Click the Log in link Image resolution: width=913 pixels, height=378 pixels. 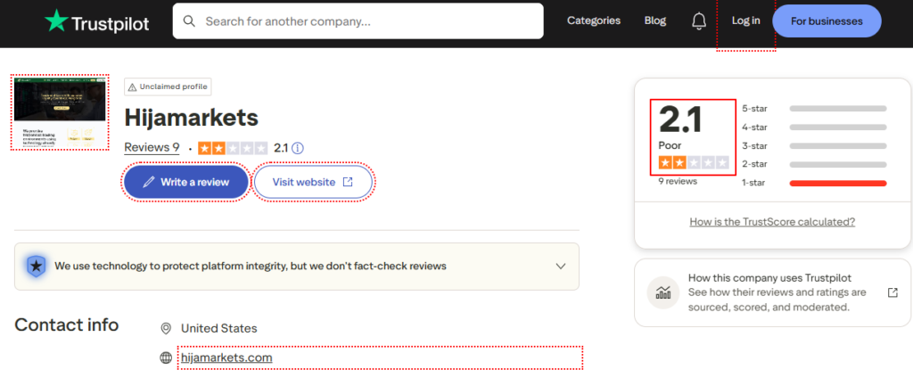pos(745,21)
